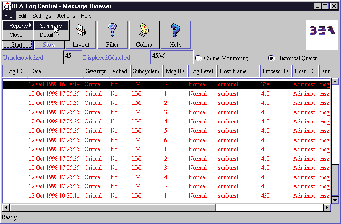Click Process ID 338 cell

(x=265, y=84)
